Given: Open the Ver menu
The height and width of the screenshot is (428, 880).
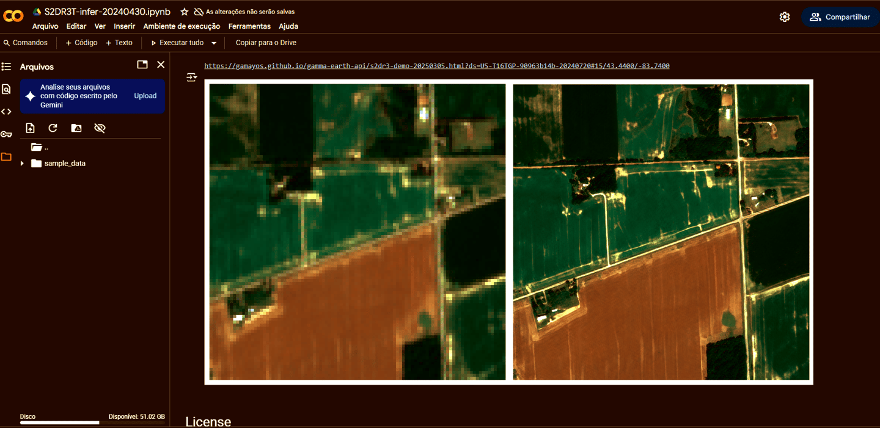Looking at the screenshot, I should point(100,26).
